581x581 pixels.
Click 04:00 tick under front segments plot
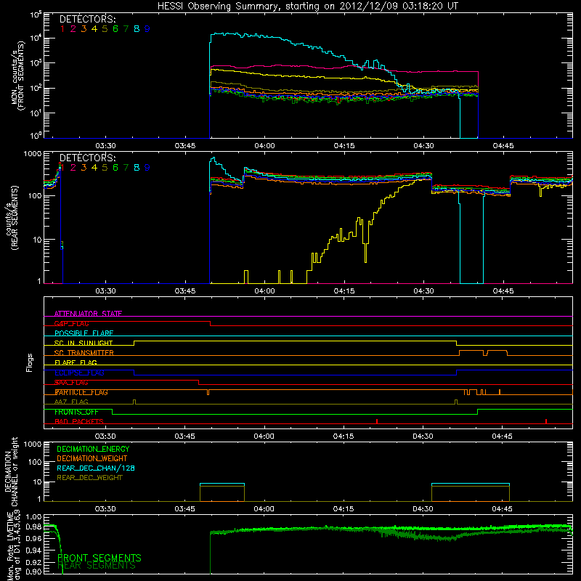(x=264, y=146)
